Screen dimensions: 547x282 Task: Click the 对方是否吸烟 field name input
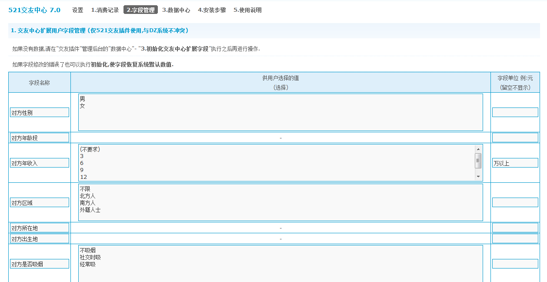click(x=40, y=264)
